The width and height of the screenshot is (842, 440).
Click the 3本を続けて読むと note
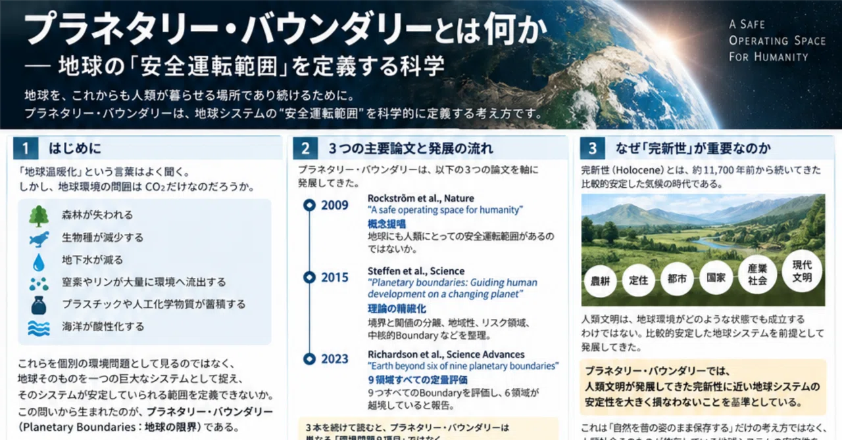click(428, 429)
